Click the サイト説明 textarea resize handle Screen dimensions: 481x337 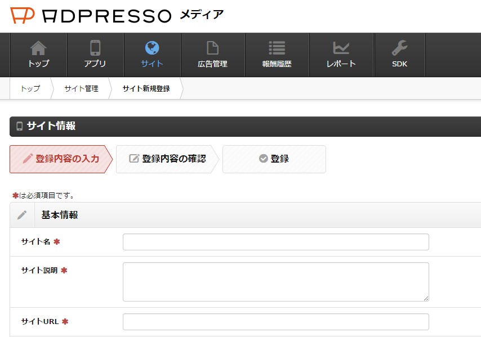click(x=426, y=298)
